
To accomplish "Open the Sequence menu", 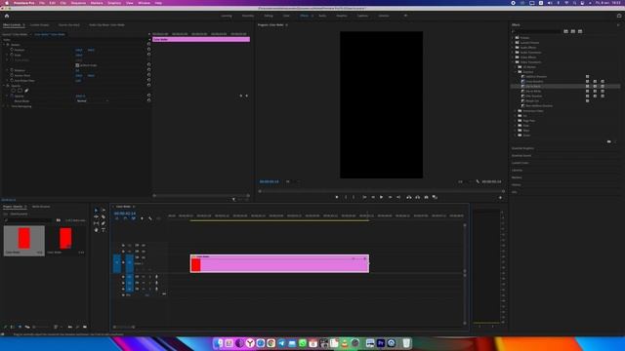I will tap(78, 3).
